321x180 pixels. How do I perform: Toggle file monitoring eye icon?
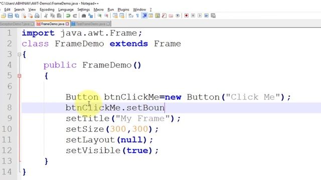coord(178,15)
